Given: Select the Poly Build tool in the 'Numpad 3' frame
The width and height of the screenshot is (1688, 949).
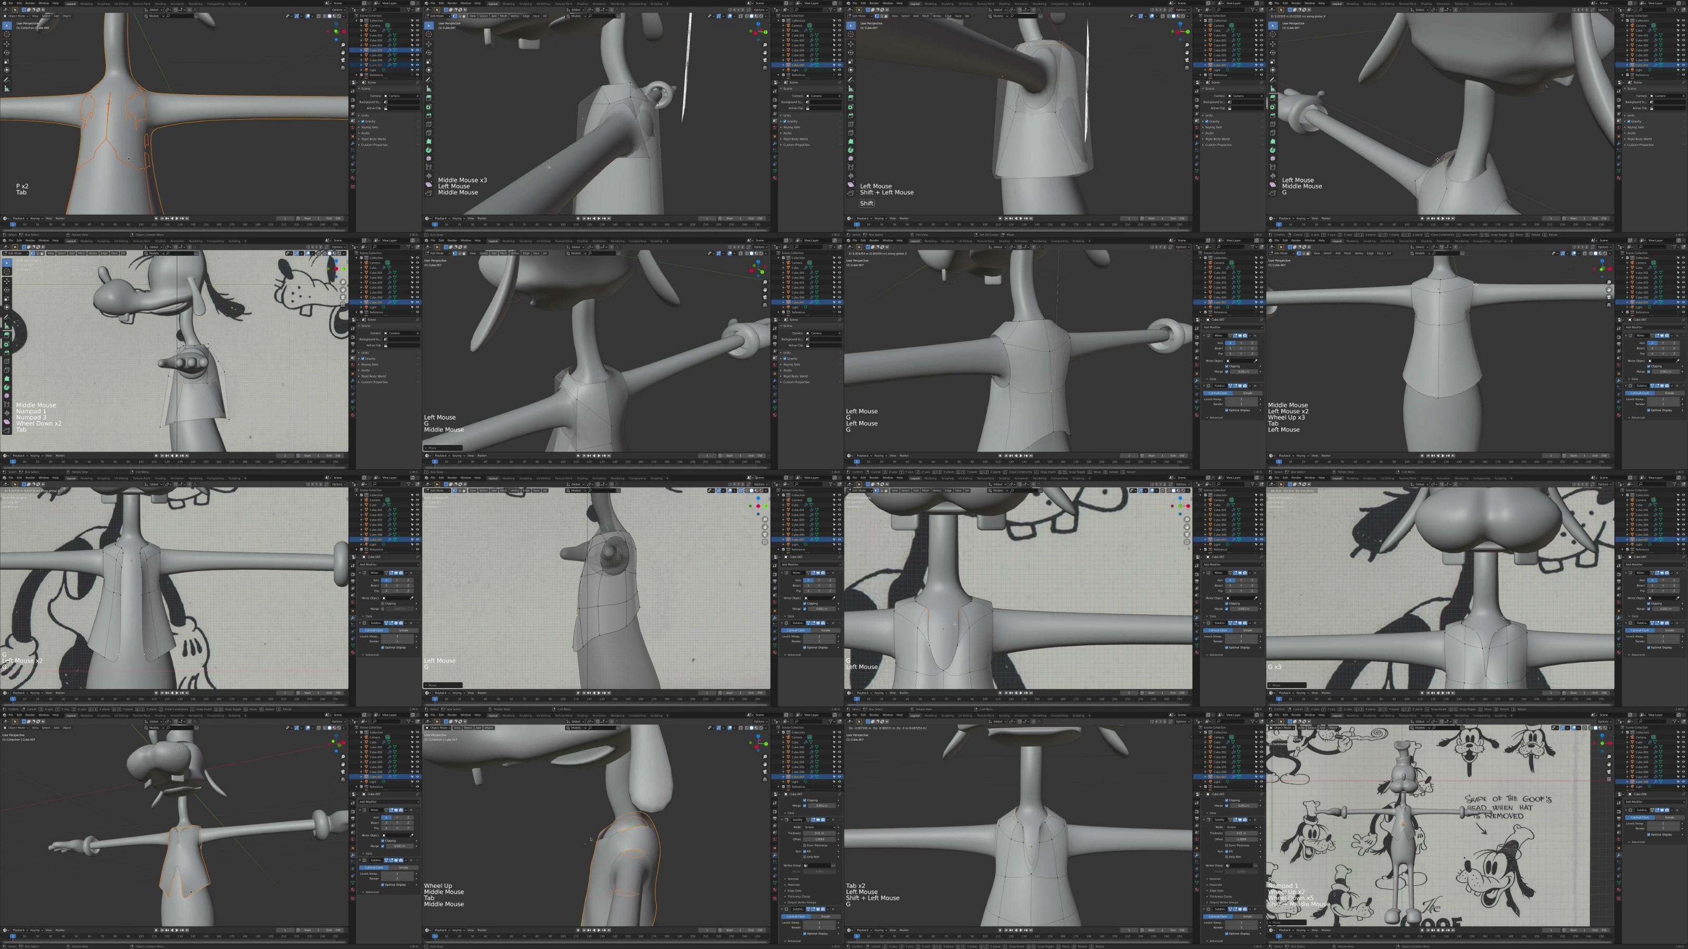Looking at the screenshot, I should pyautogui.click(x=6, y=379).
